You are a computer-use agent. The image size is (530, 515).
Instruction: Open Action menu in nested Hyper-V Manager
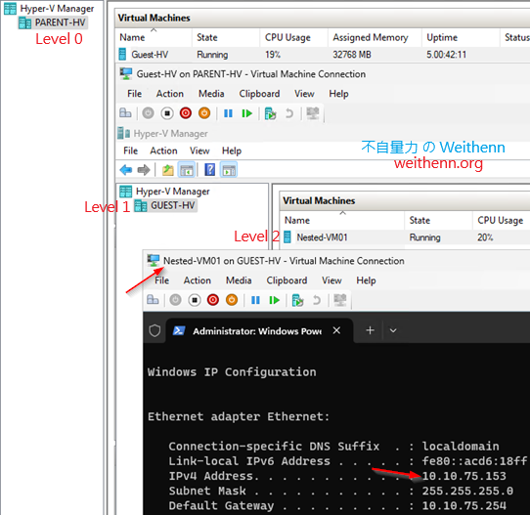163,150
